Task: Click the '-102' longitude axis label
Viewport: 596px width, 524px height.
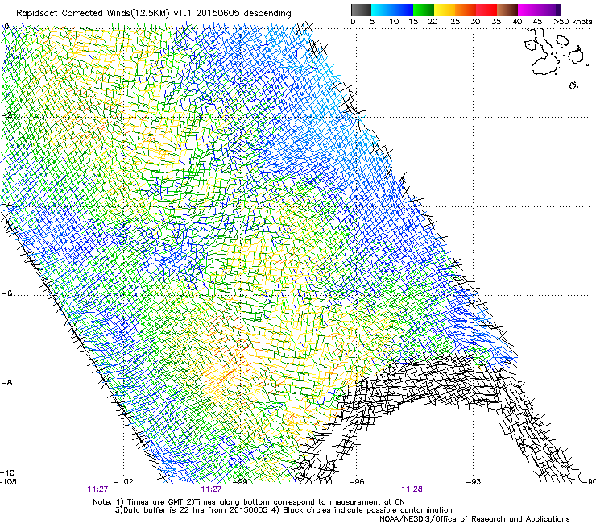Action: [124, 482]
